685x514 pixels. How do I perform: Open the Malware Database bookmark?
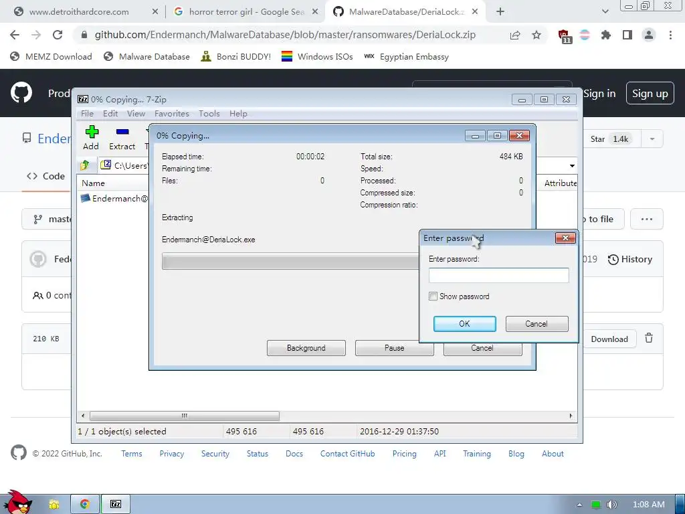(x=146, y=56)
